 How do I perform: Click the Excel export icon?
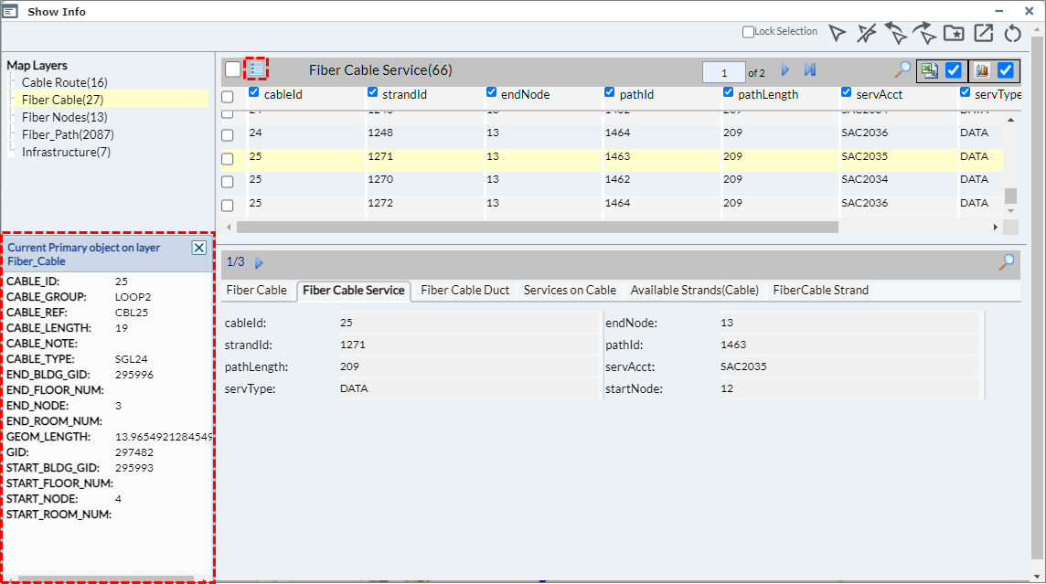pos(930,70)
